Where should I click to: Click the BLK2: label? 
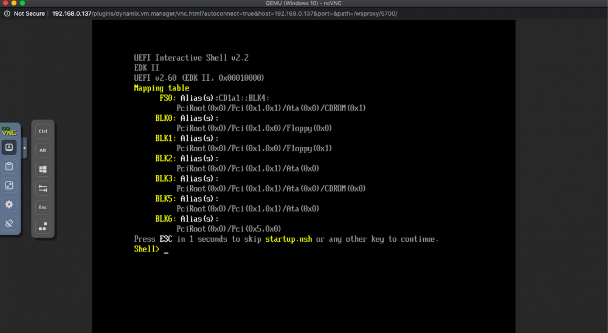165,159
